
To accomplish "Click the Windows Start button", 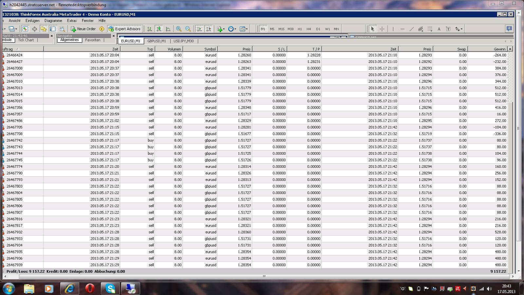I will 9,288.
